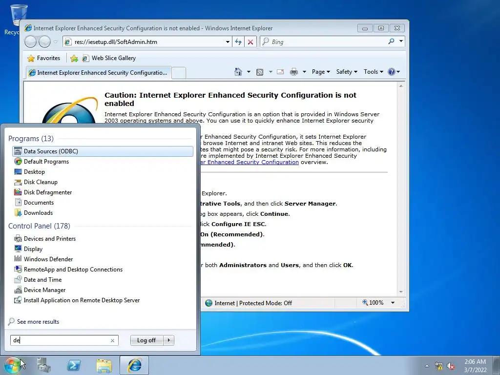The image size is (500, 375).
Task: Select the Internet Explorer Enhanced Security Configuration tab
Action: [x=98, y=73]
